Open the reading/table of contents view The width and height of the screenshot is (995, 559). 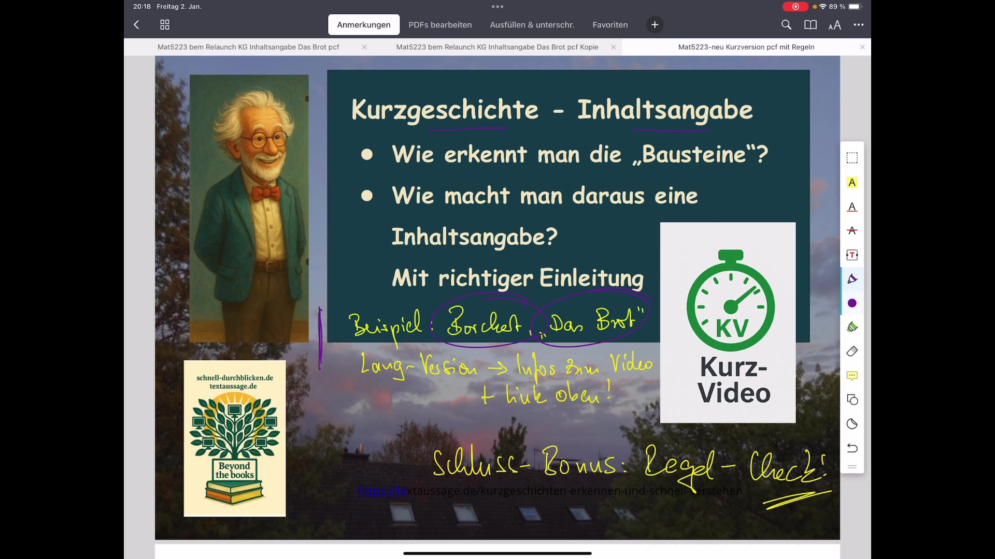810,24
